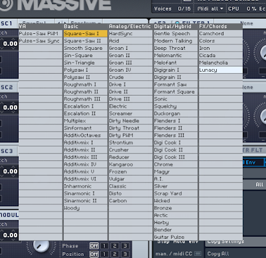This screenshot has width=266, height=258.
Task: Pick the Duckorgan wavetable
Action: click(176, 114)
